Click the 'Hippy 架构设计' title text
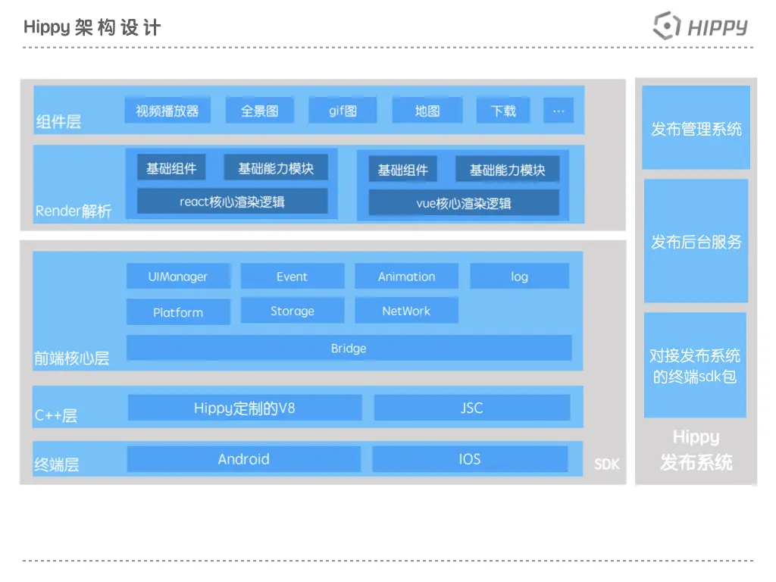Screen dimensions: 776x582 [92, 27]
